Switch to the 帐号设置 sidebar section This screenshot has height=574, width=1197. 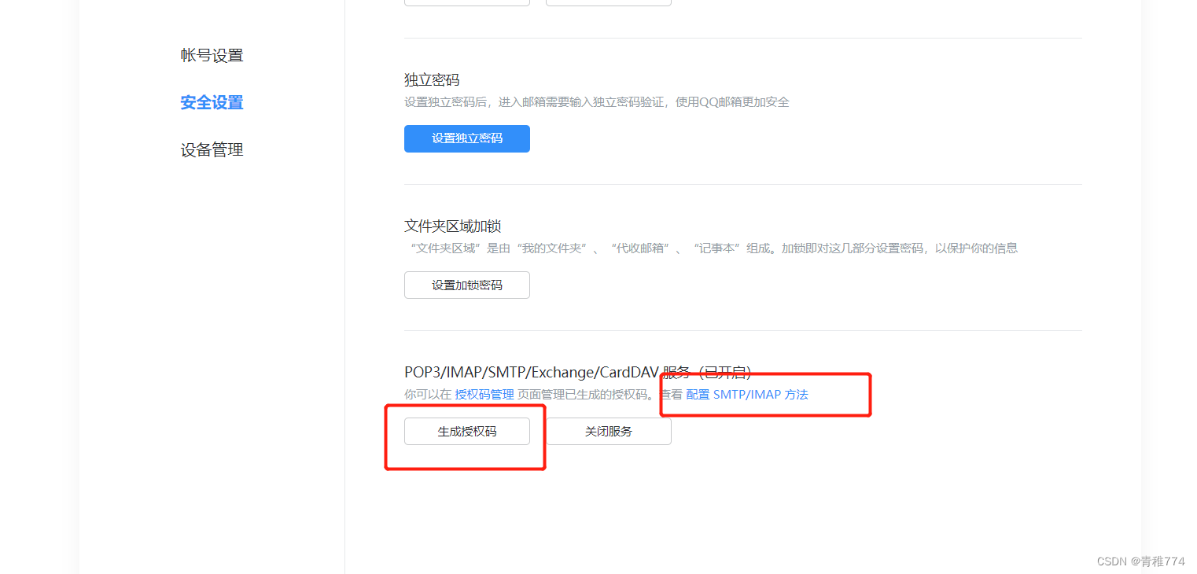point(212,55)
